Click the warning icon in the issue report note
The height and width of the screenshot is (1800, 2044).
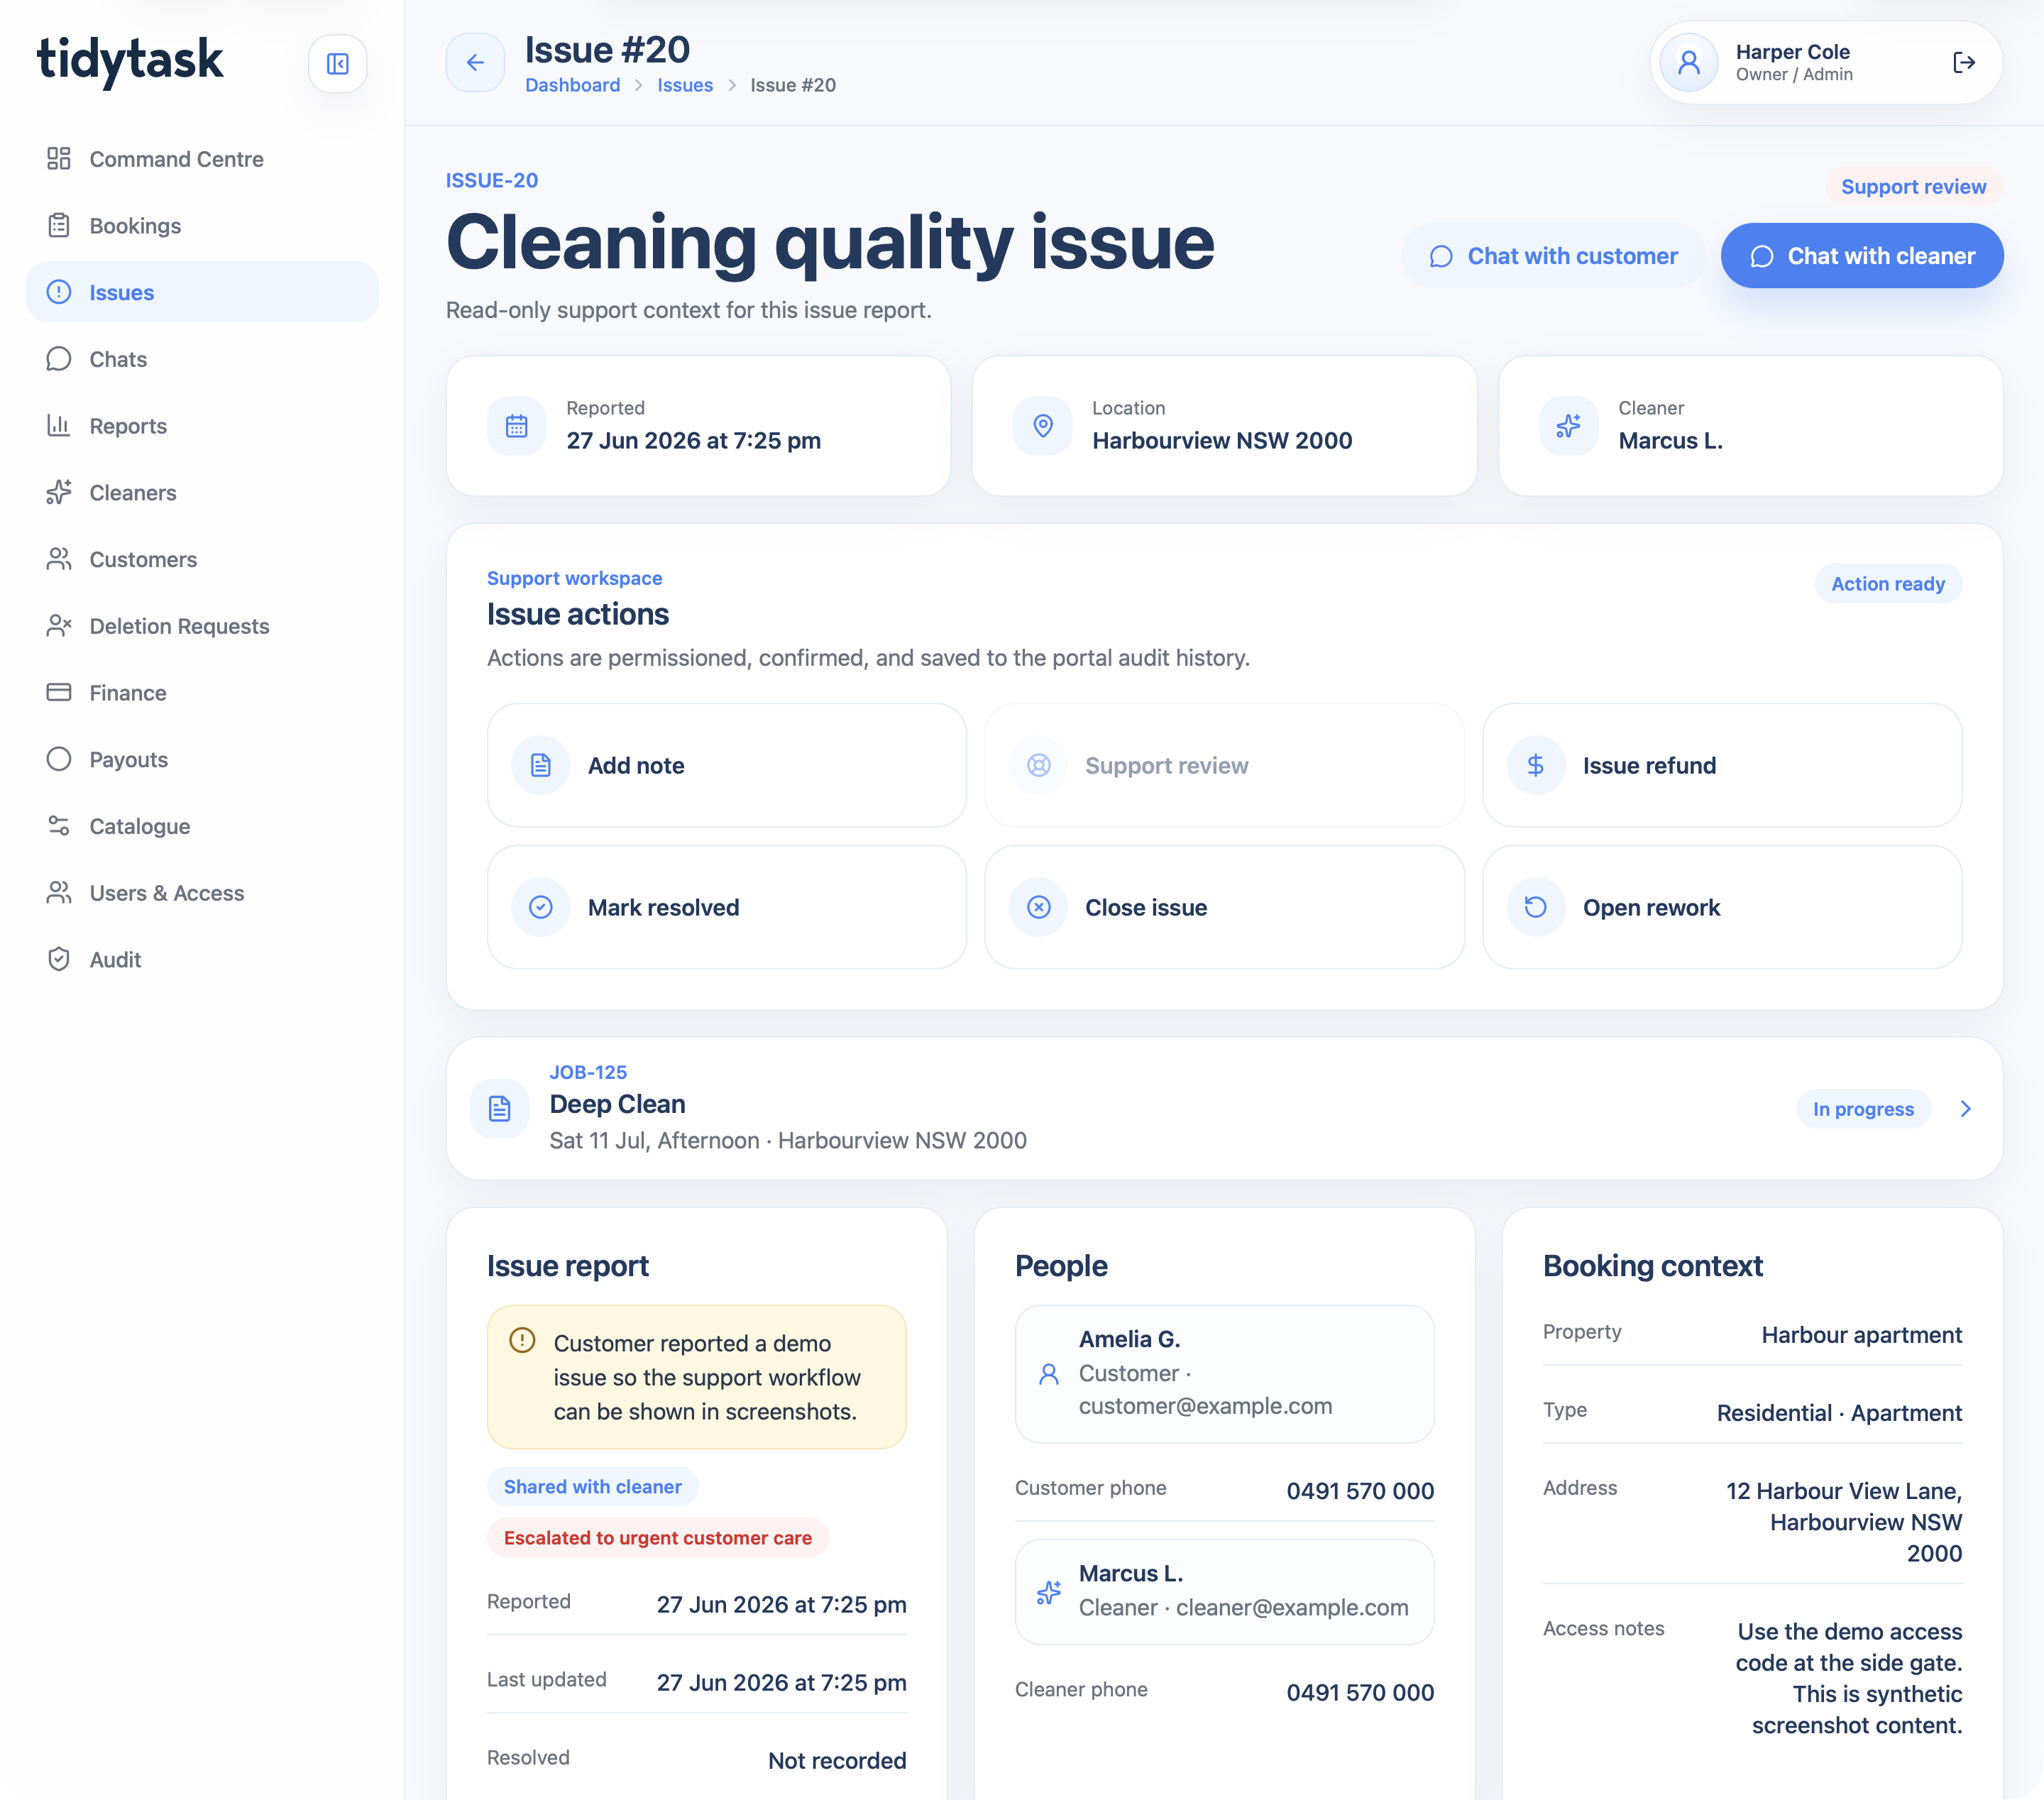523,1340
